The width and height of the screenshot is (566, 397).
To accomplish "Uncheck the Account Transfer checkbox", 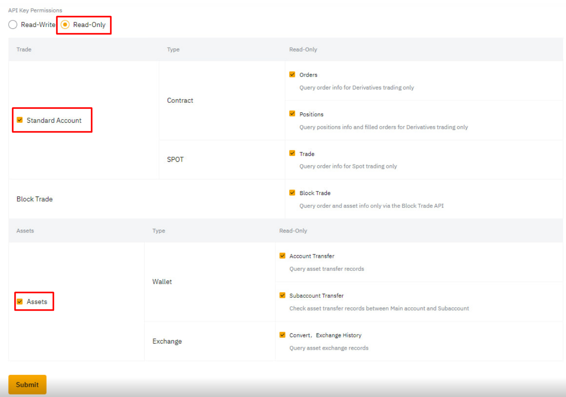I will pyautogui.click(x=282, y=256).
